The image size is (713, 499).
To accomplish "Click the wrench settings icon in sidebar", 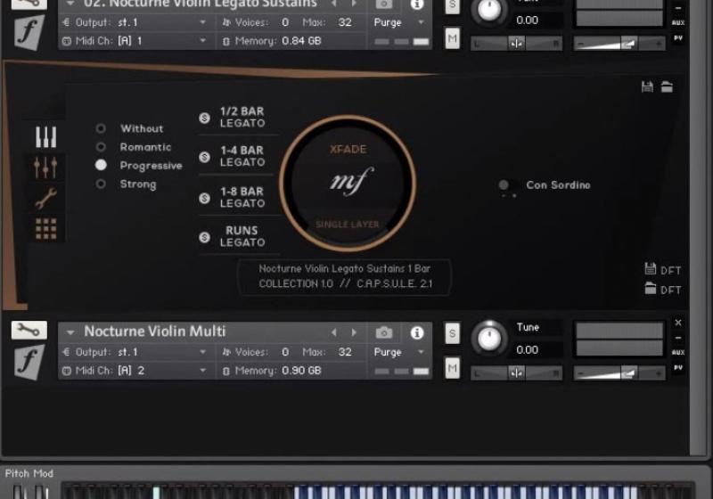I will pyautogui.click(x=45, y=198).
